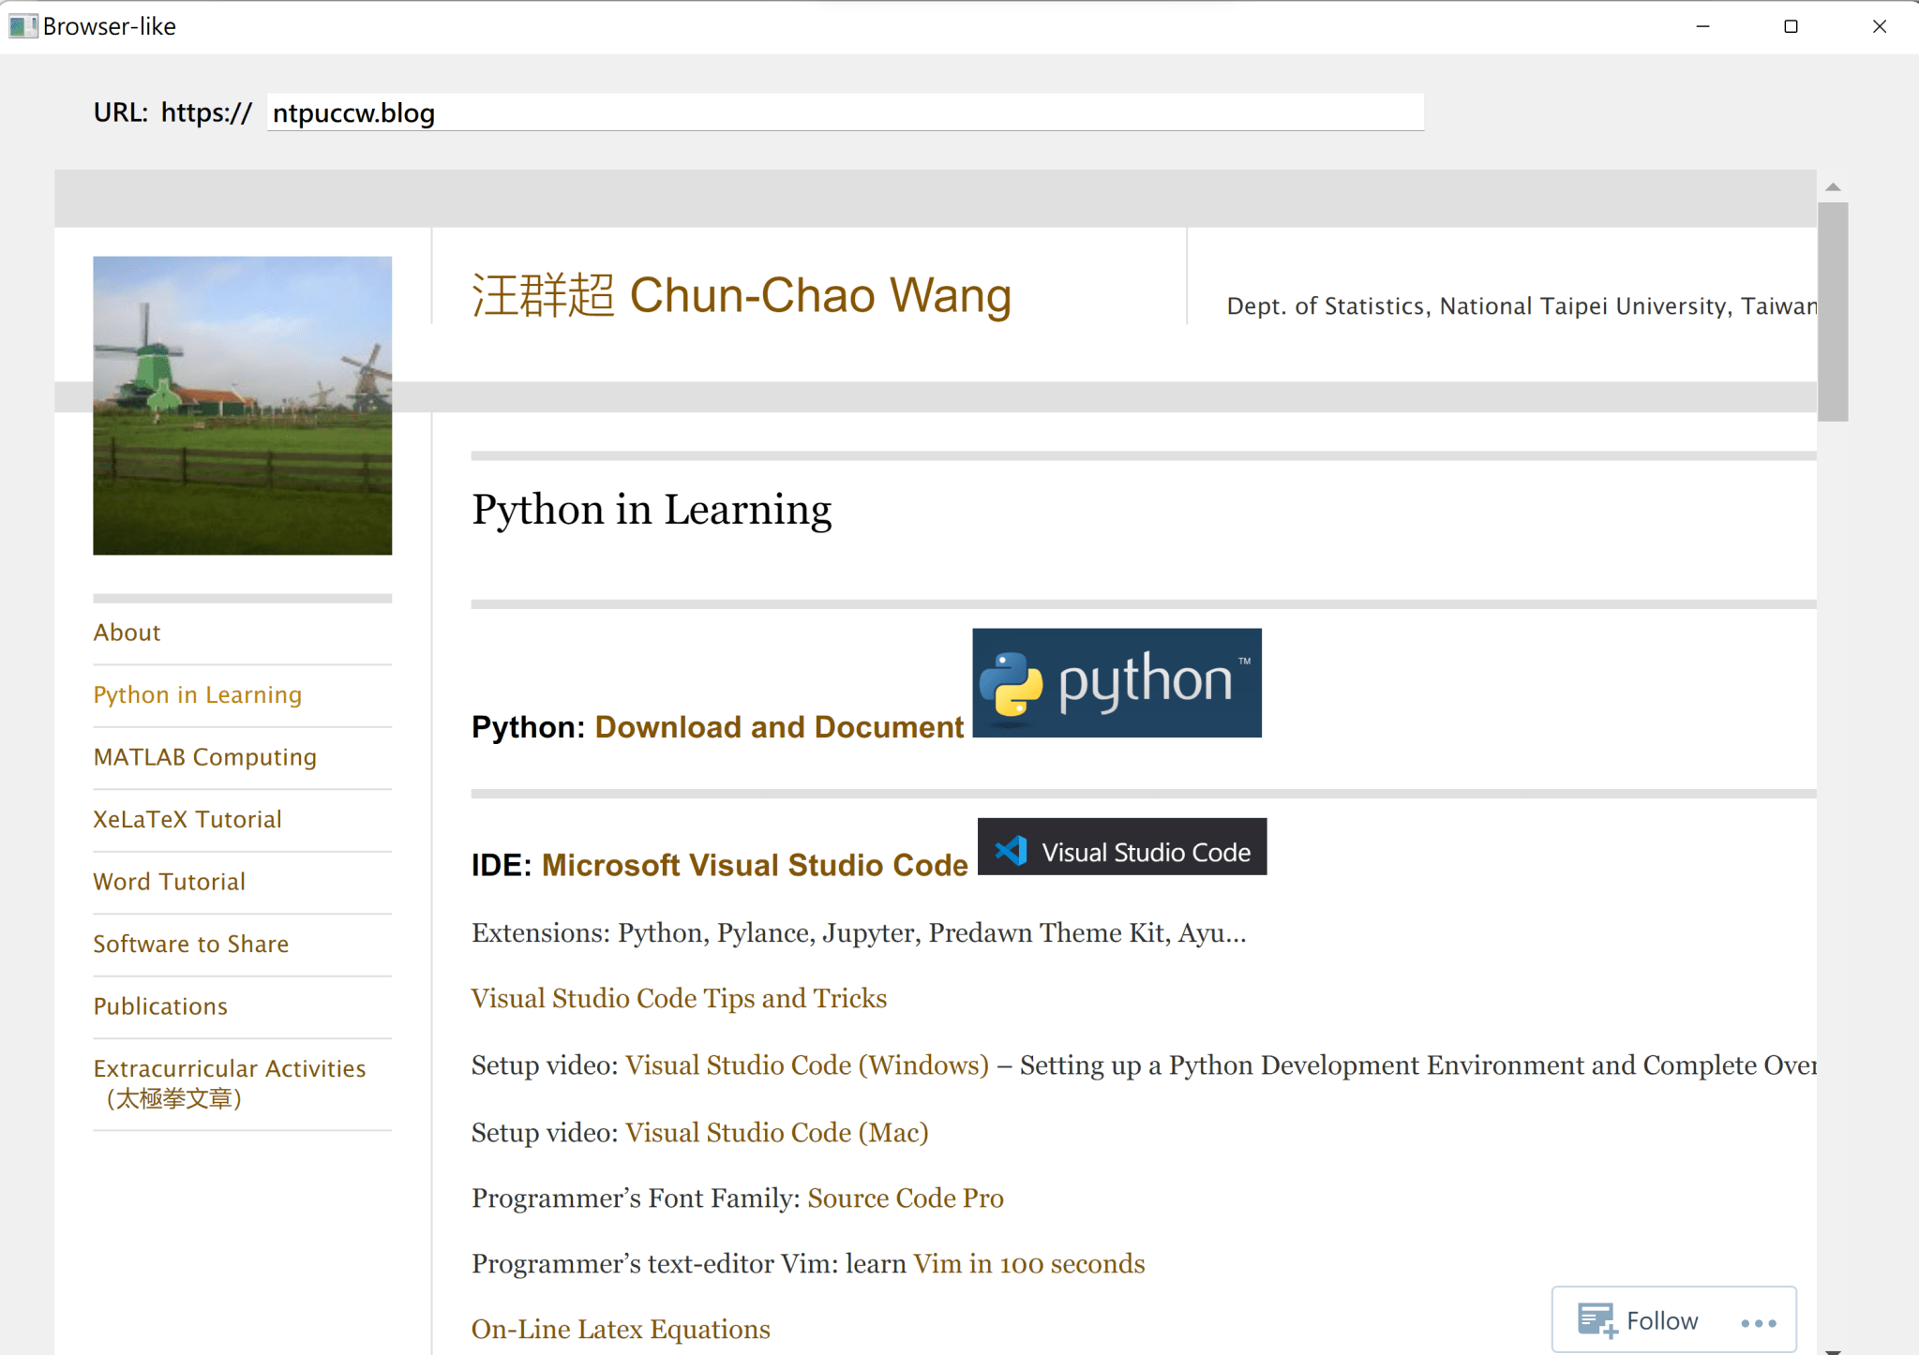The height and width of the screenshot is (1355, 1919).
Task: Open the Publications page
Action: (160, 1005)
